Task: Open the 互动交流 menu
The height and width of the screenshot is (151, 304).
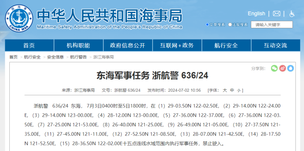Action: (276, 45)
